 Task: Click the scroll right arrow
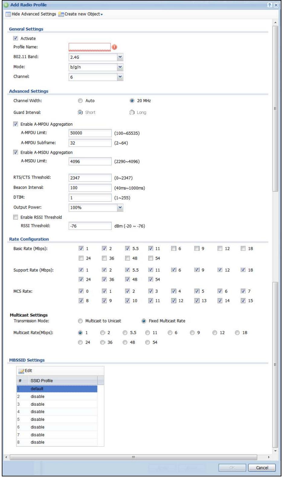tap(269, 457)
